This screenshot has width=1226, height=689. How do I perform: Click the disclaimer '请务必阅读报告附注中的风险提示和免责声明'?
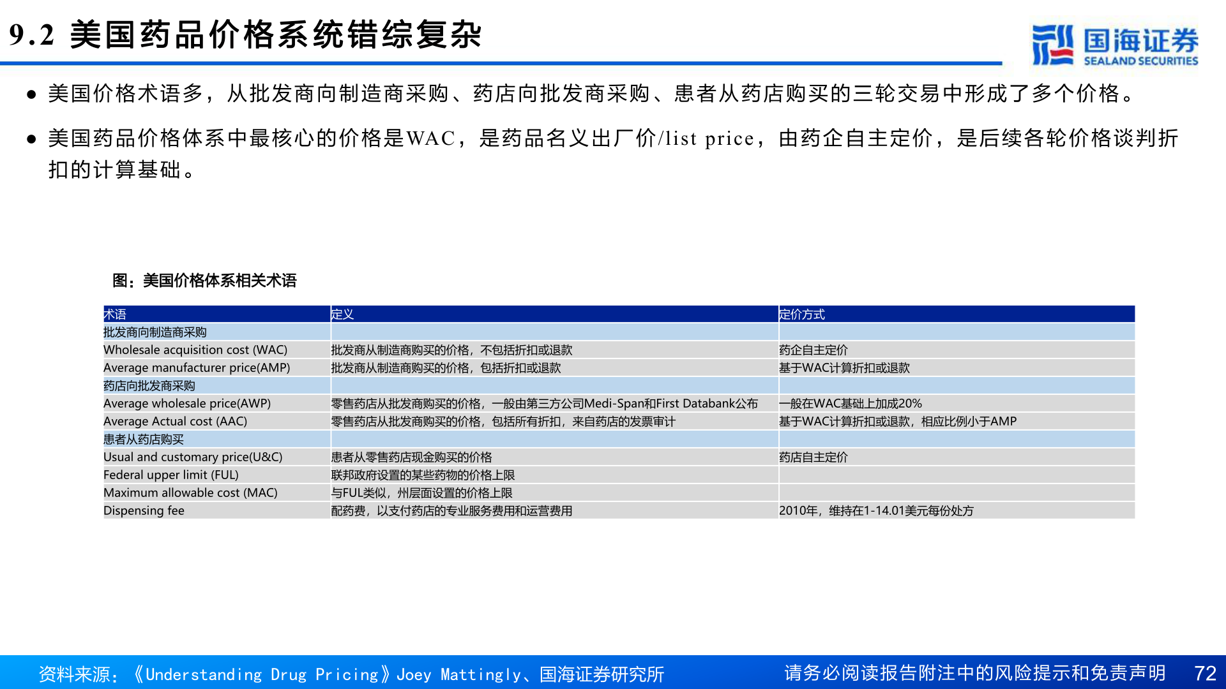coord(975,673)
